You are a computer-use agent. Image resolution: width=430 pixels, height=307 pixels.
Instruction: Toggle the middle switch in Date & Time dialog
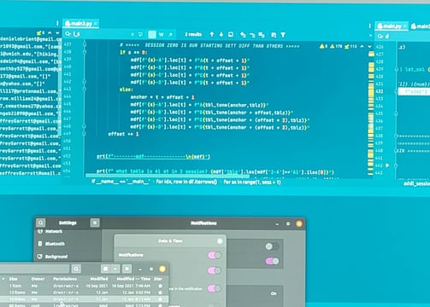click(215, 270)
